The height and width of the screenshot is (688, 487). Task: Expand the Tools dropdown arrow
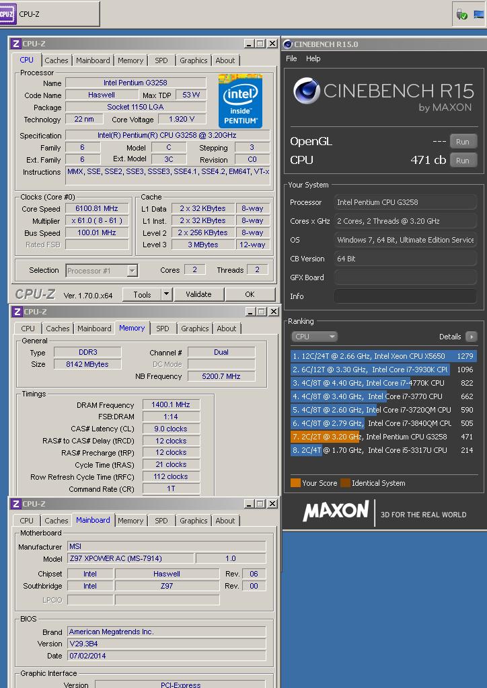tap(166, 295)
